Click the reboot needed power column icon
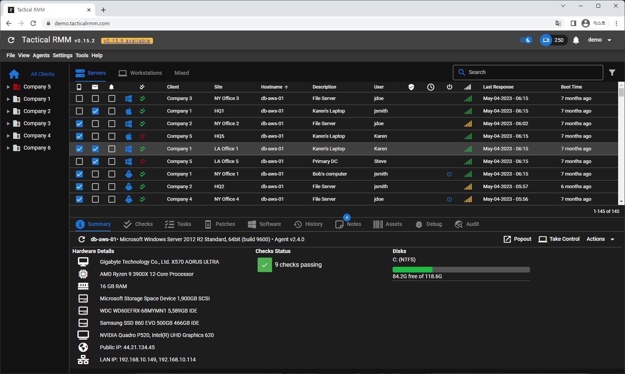 point(449,87)
